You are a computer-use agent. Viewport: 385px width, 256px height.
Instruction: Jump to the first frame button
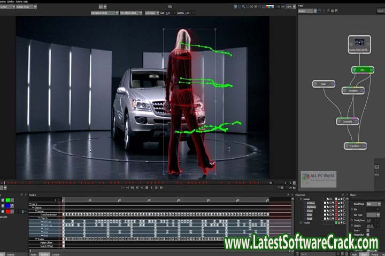(x=132, y=188)
